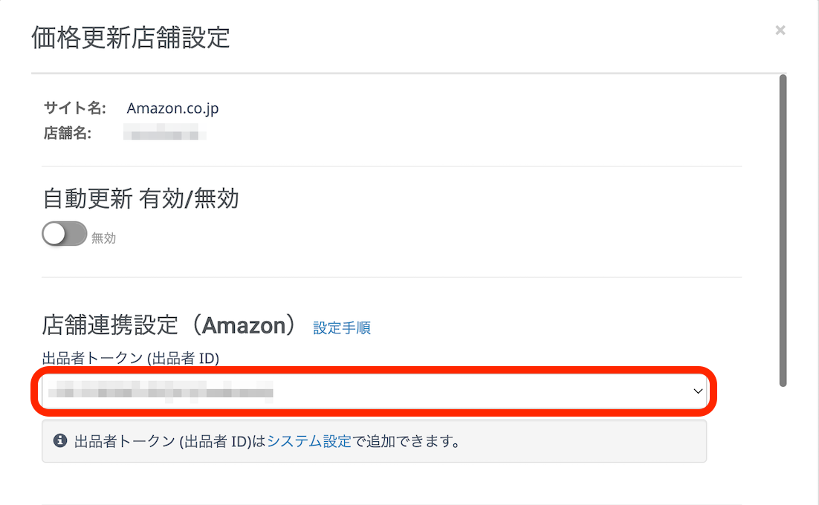This screenshot has width=819, height=505.
Task: Click the 店舗連携設定（Amazon） heading
Action: coord(170,325)
